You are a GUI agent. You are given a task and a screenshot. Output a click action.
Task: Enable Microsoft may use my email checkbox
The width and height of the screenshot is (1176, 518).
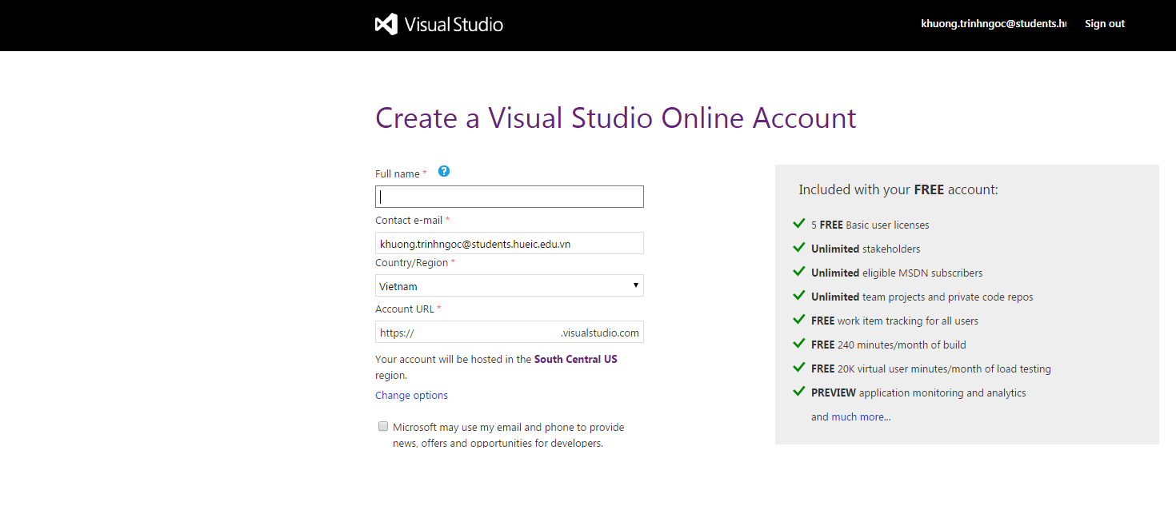tap(383, 426)
